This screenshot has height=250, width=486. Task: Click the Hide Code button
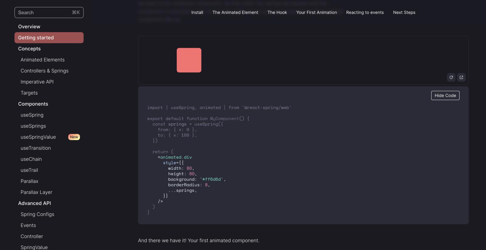coord(445,95)
